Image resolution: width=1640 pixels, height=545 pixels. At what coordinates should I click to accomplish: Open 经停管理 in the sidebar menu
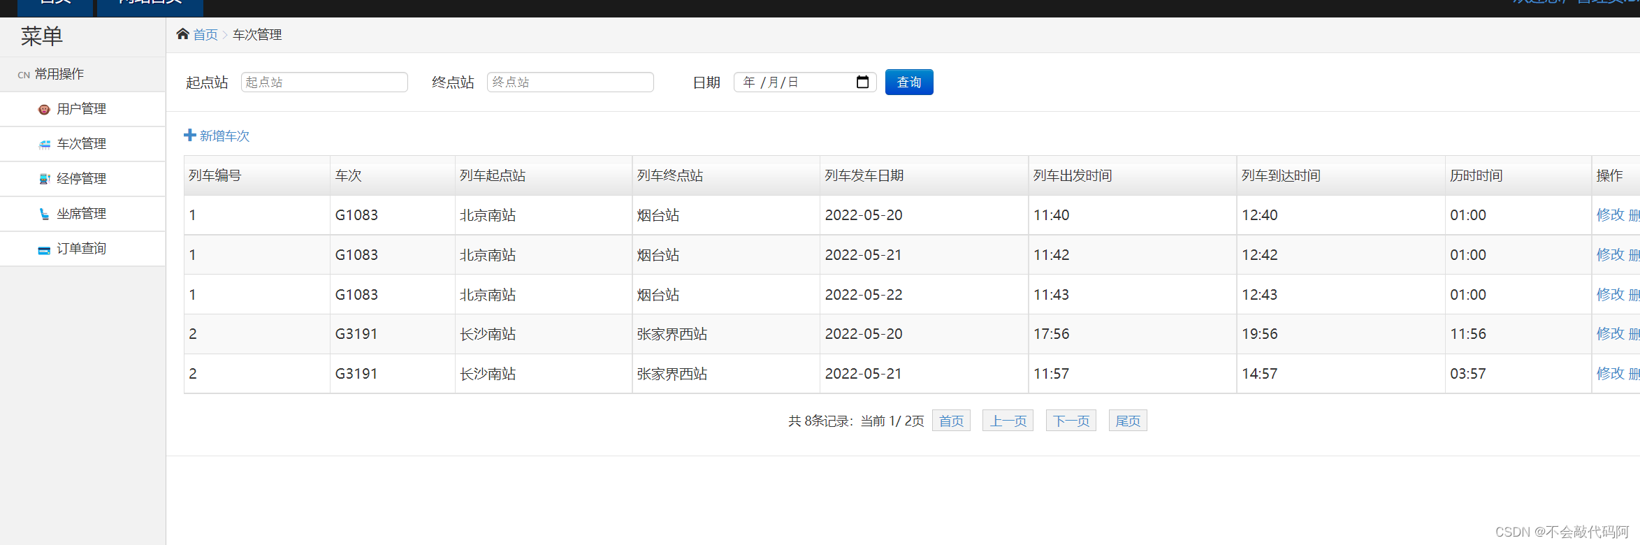click(82, 179)
